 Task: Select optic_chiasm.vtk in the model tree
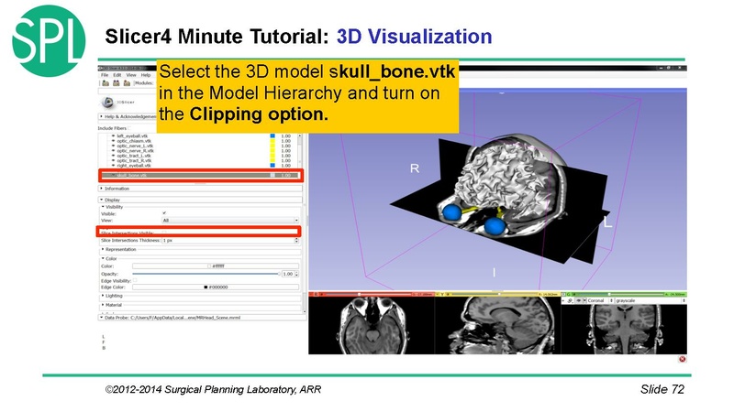134,141
